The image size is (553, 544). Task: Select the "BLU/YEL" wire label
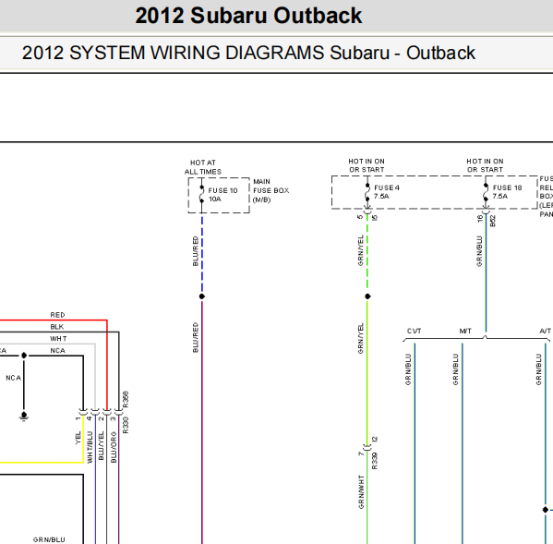click(x=102, y=445)
